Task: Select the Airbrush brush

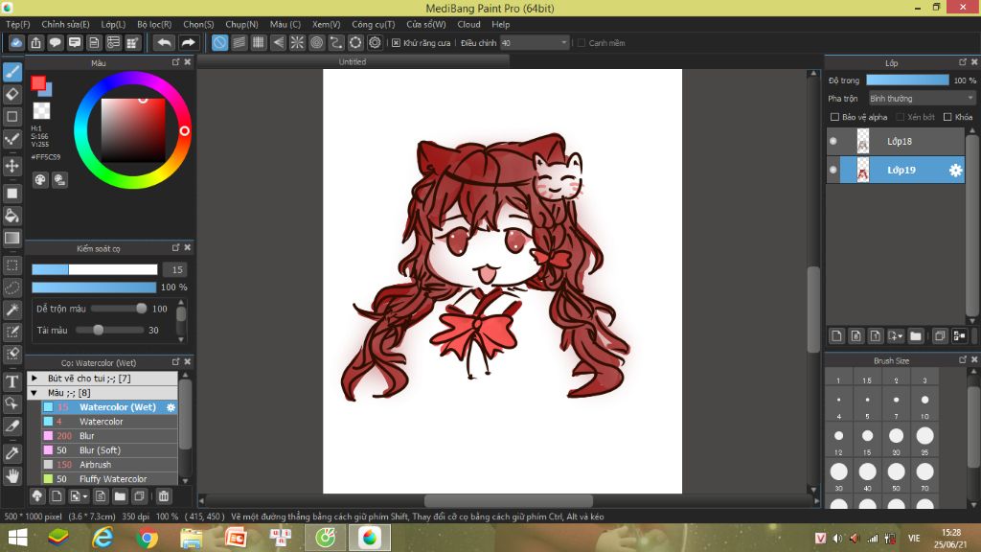Action: [109, 465]
